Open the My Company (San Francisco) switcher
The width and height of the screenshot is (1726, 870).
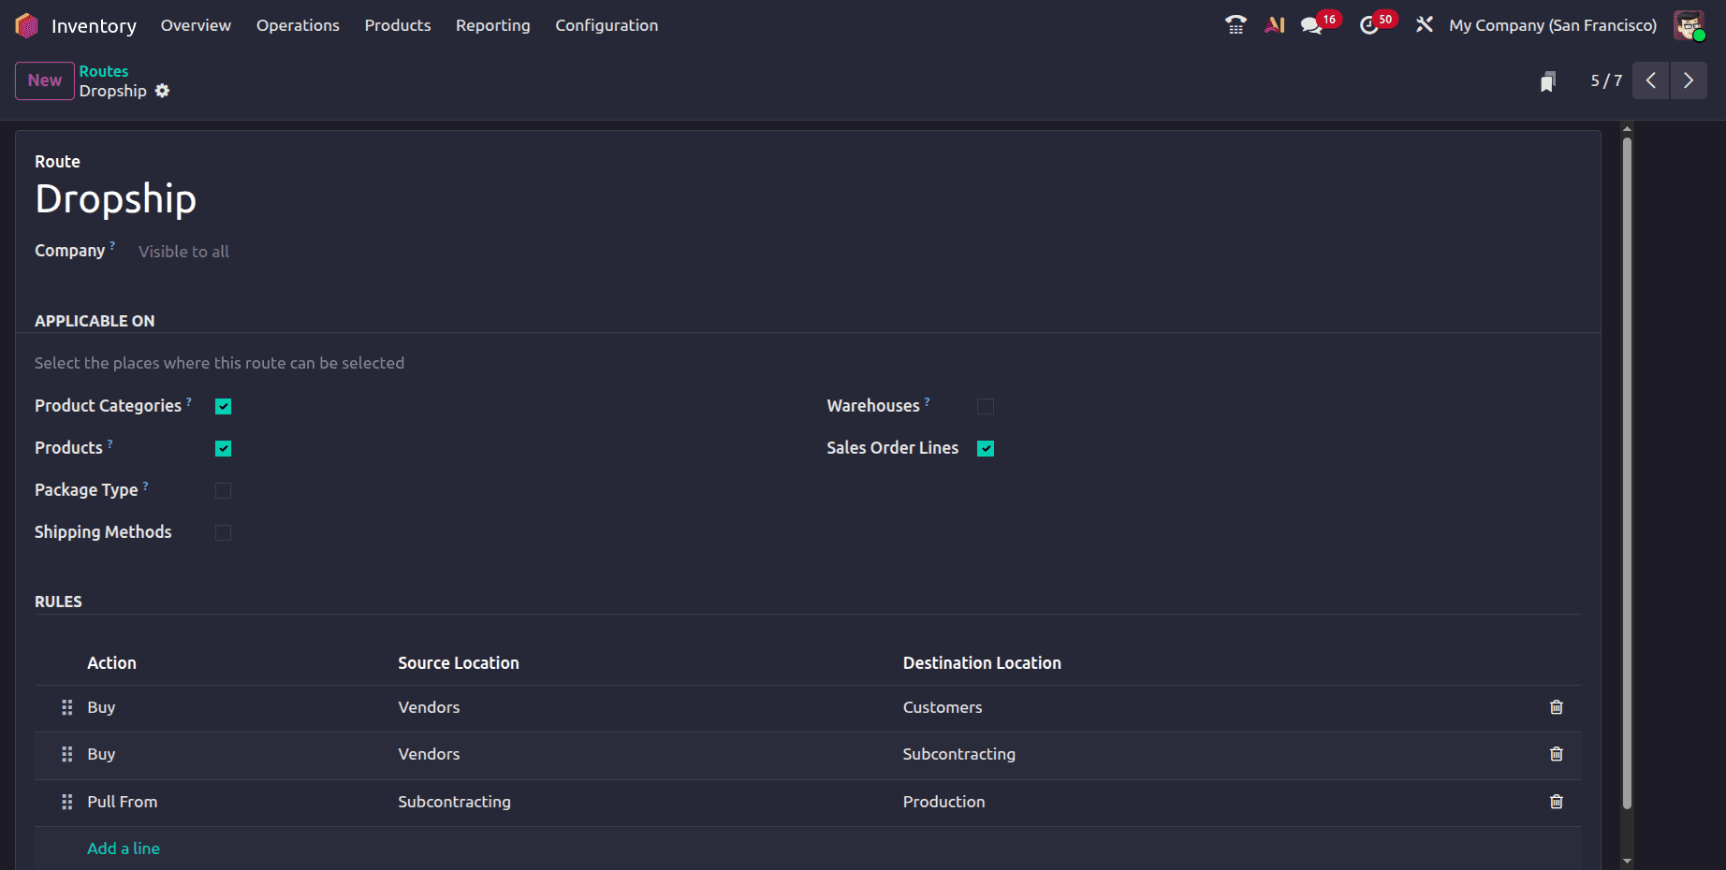pos(1552,25)
